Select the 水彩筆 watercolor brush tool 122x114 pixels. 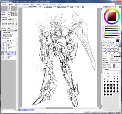tap(117, 46)
